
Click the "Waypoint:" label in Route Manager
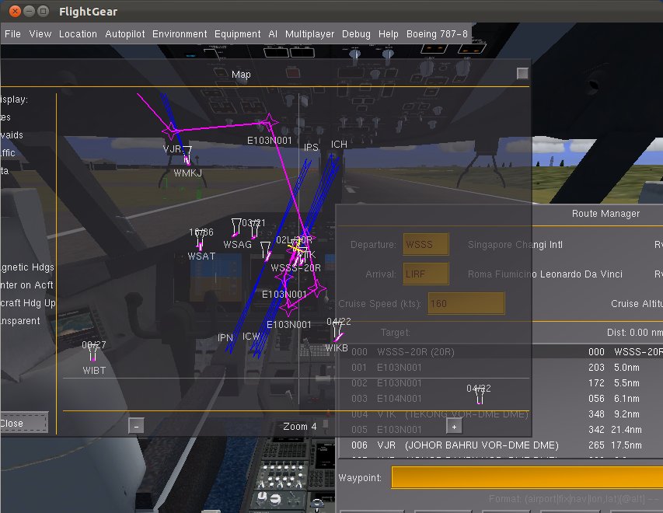point(360,477)
